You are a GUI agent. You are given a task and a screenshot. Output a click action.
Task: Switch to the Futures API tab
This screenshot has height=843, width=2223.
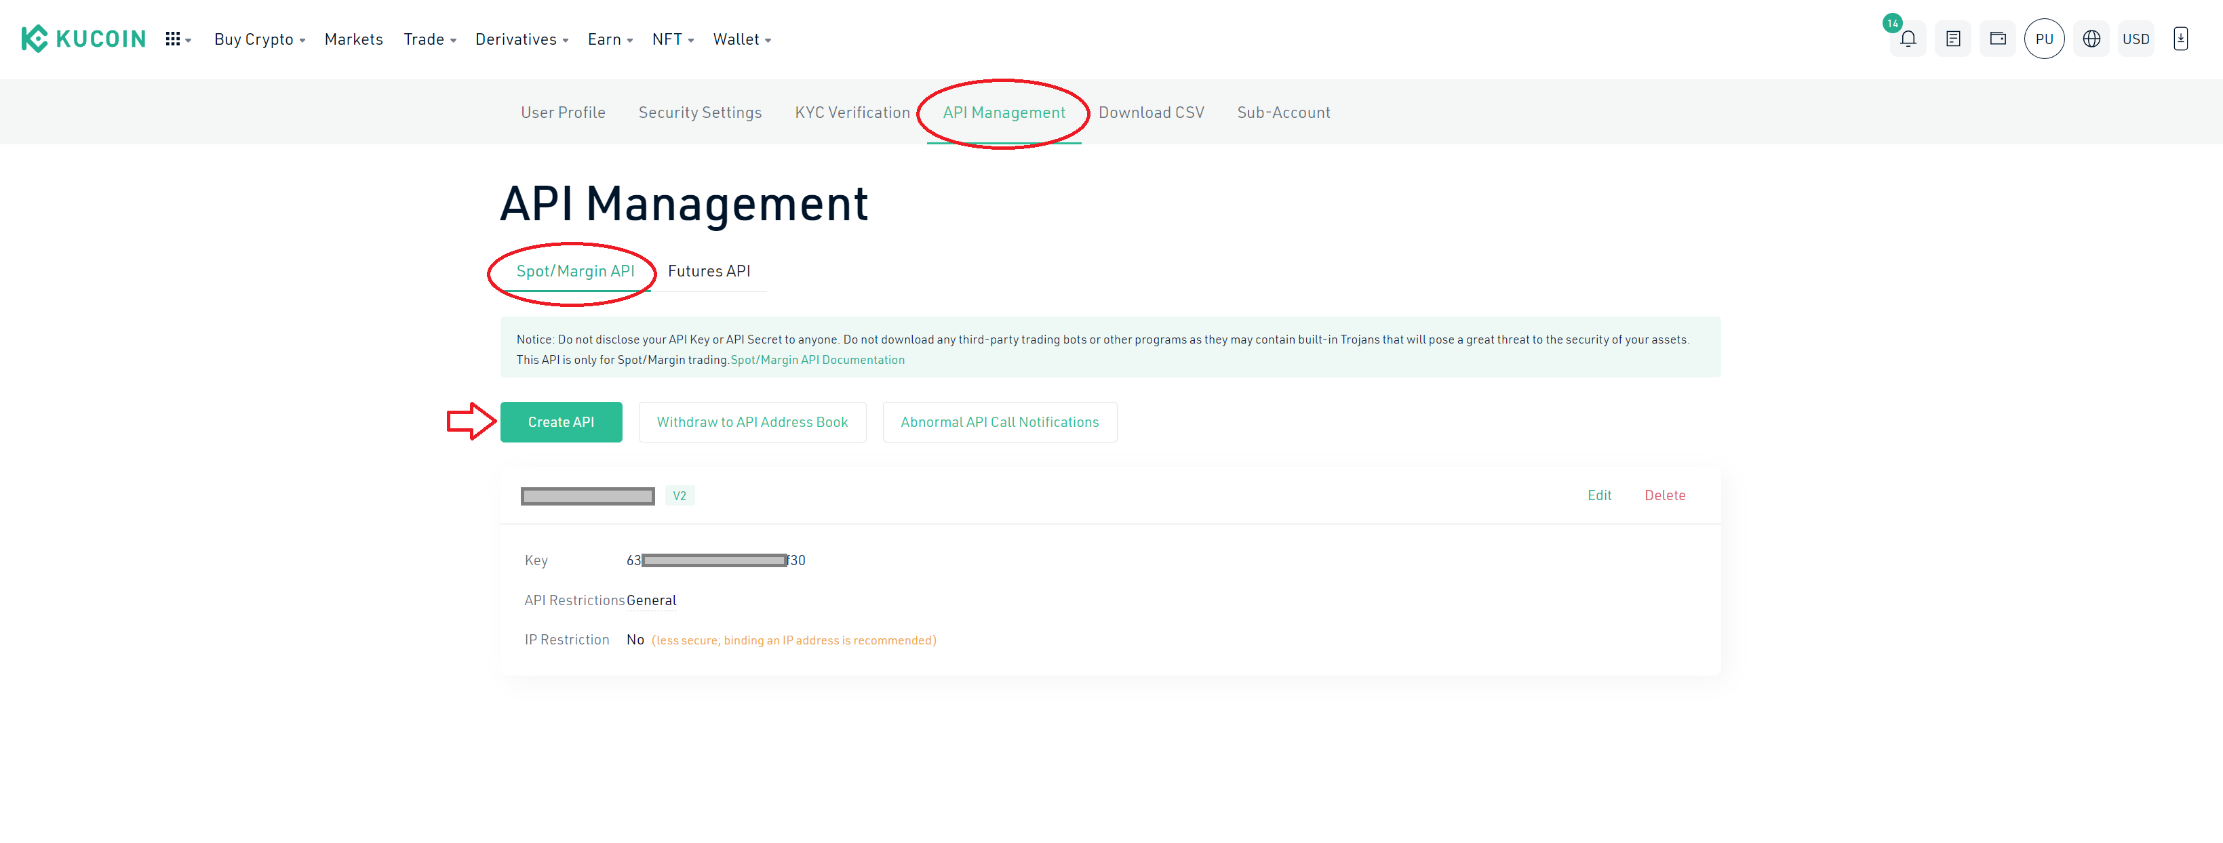709,270
